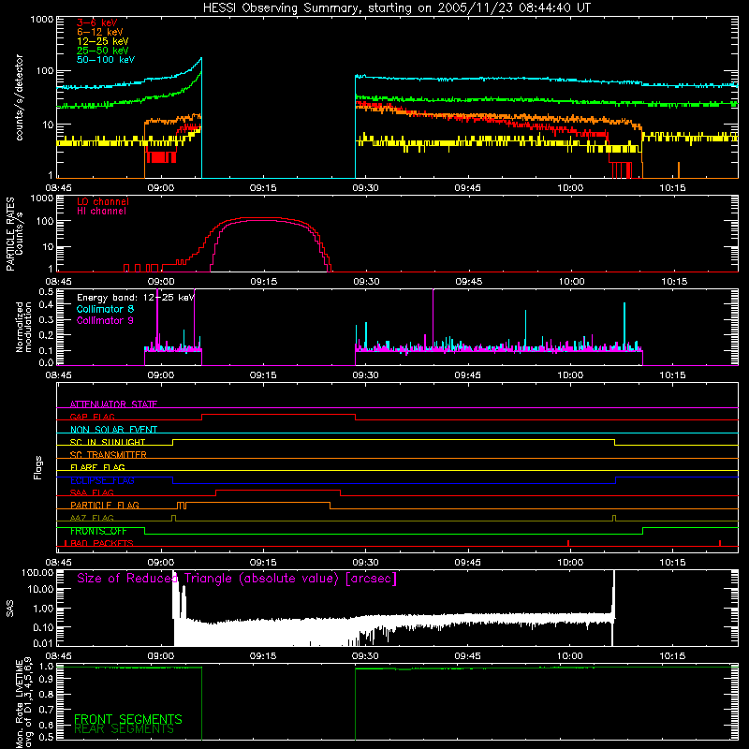Image resolution: width=749 pixels, height=749 pixels.
Task: Click the HI channel legend entry
Action: tap(101, 211)
